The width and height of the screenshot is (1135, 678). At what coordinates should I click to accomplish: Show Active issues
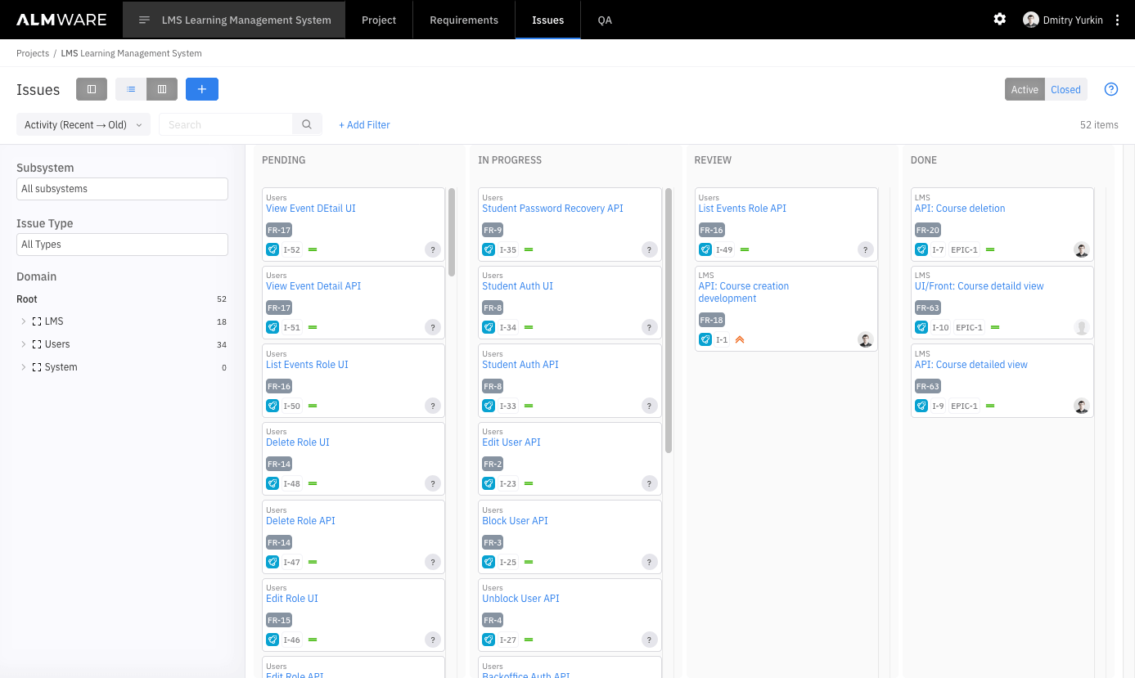[1025, 90]
